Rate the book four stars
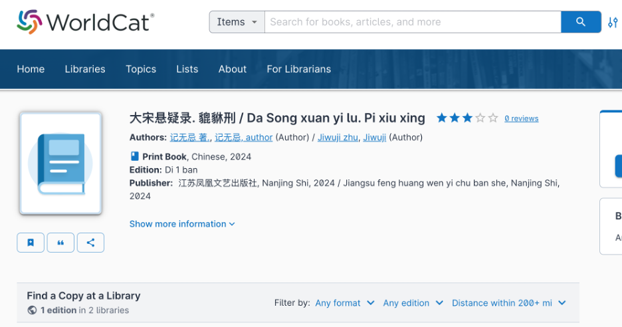The width and height of the screenshot is (622, 327). pyautogui.click(x=480, y=118)
